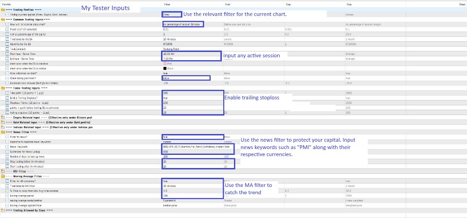The height and width of the screenshot is (218, 467).
Task: Click the Crypto Related Input section row
Action: [x=49, y=117]
